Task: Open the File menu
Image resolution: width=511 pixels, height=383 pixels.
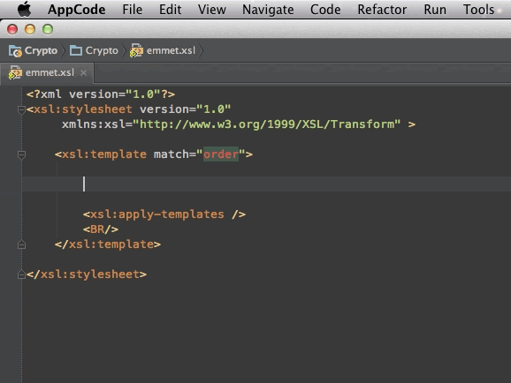Action: (132, 10)
